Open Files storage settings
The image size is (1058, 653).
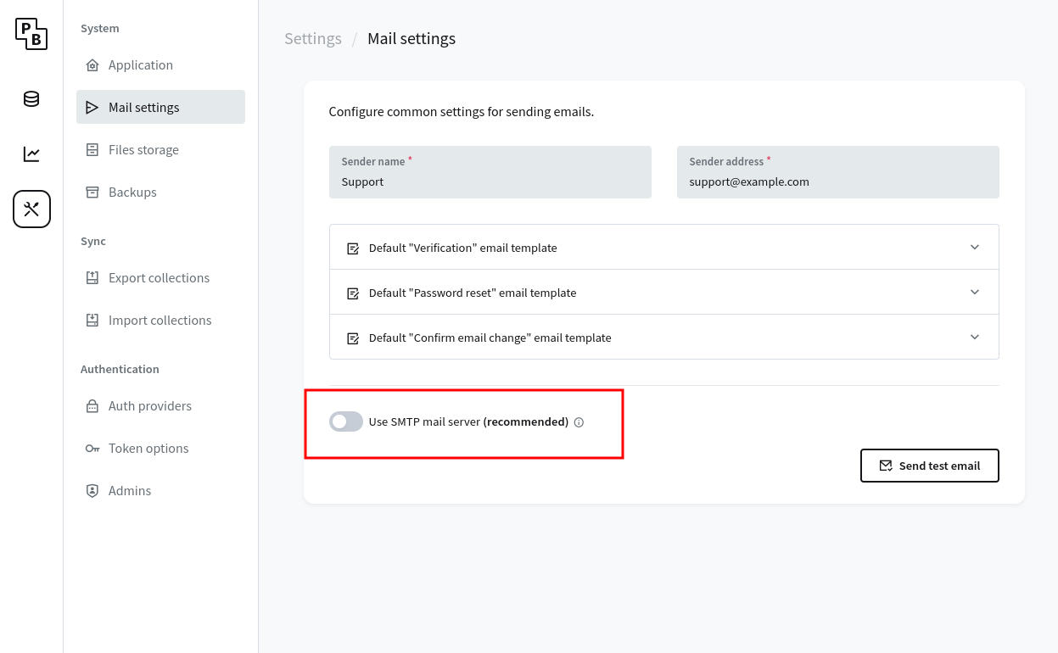[x=143, y=150]
